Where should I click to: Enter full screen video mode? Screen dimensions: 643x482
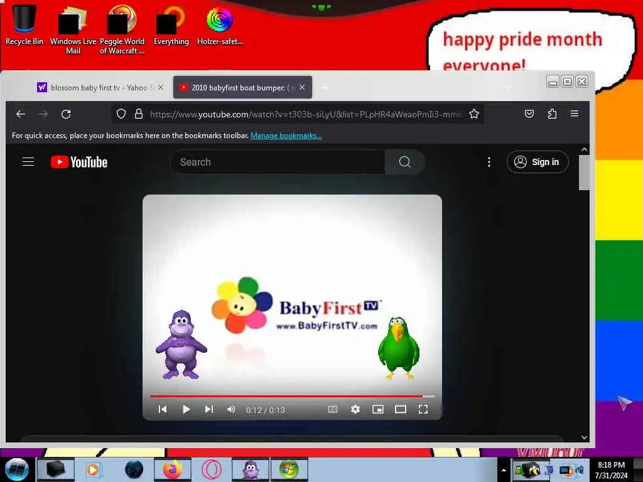(423, 409)
